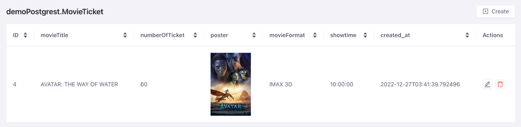Delete the Avatar ticket row

pyautogui.click(x=500, y=84)
